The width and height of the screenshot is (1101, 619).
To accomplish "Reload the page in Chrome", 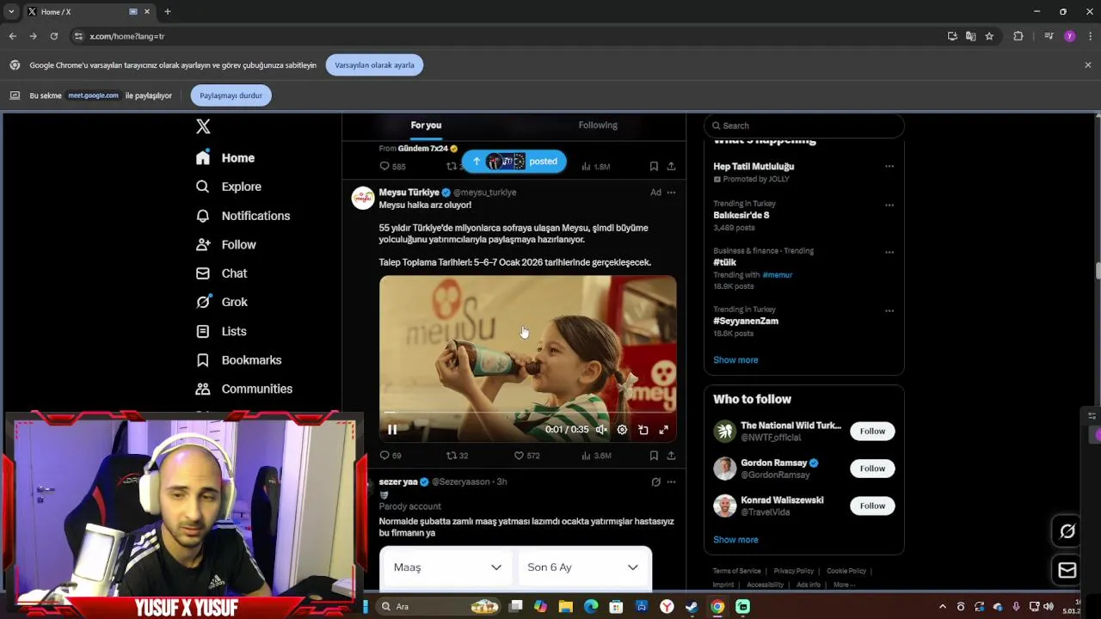I will (x=53, y=36).
